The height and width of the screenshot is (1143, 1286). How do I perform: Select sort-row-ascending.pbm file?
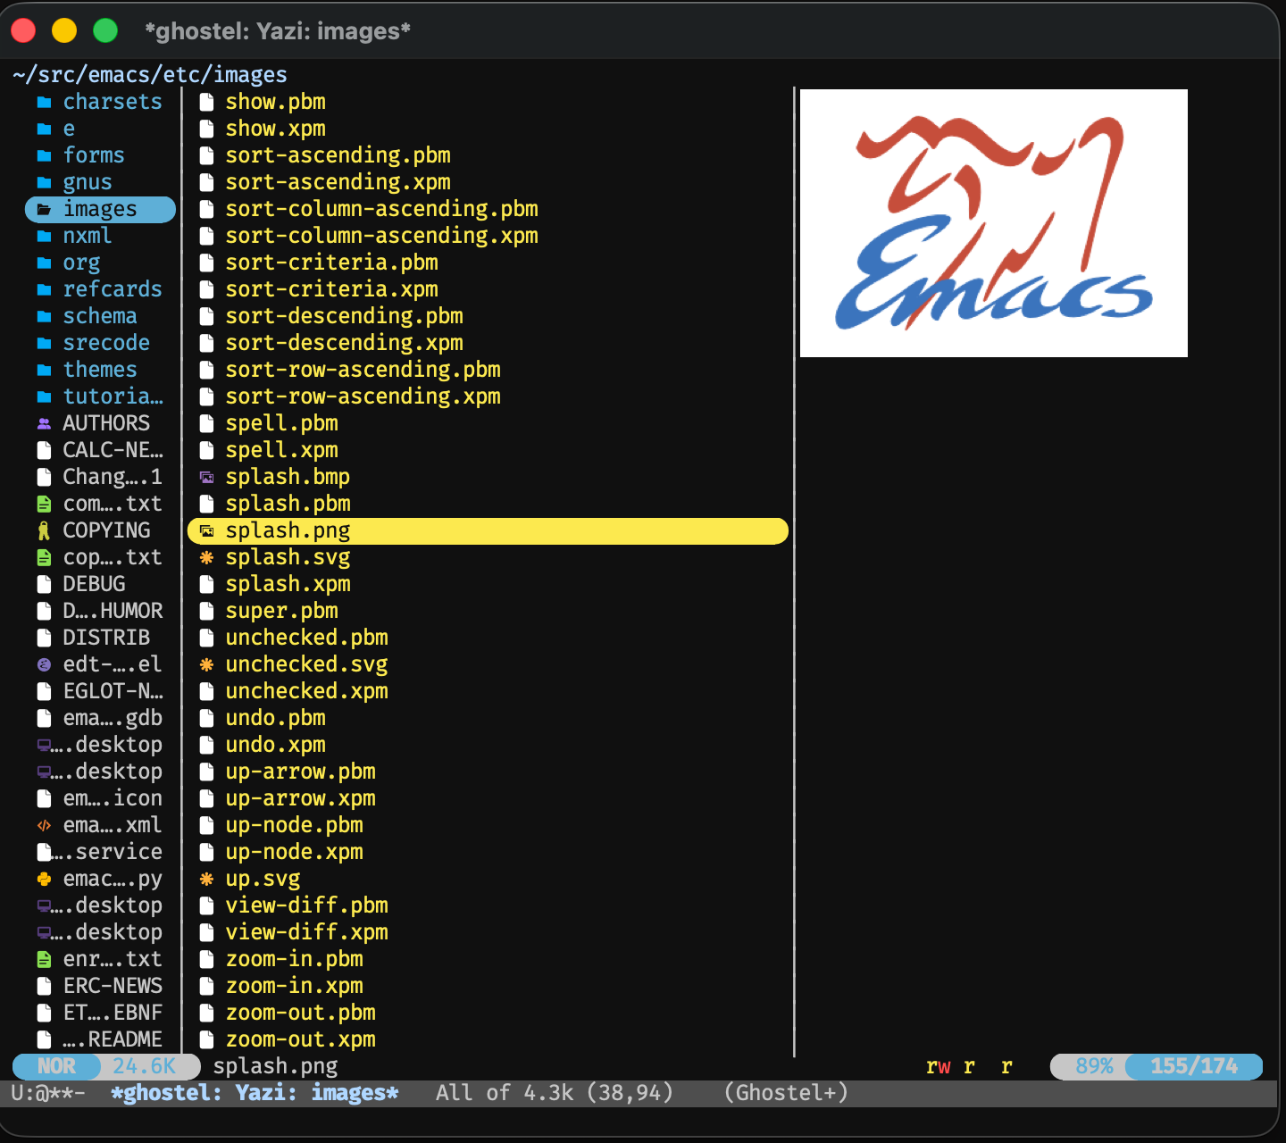(x=363, y=370)
